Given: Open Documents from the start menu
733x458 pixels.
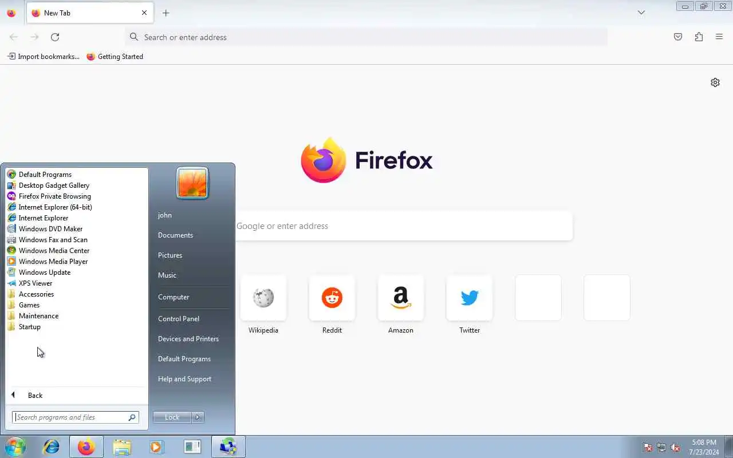Looking at the screenshot, I should (x=175, y=235).
